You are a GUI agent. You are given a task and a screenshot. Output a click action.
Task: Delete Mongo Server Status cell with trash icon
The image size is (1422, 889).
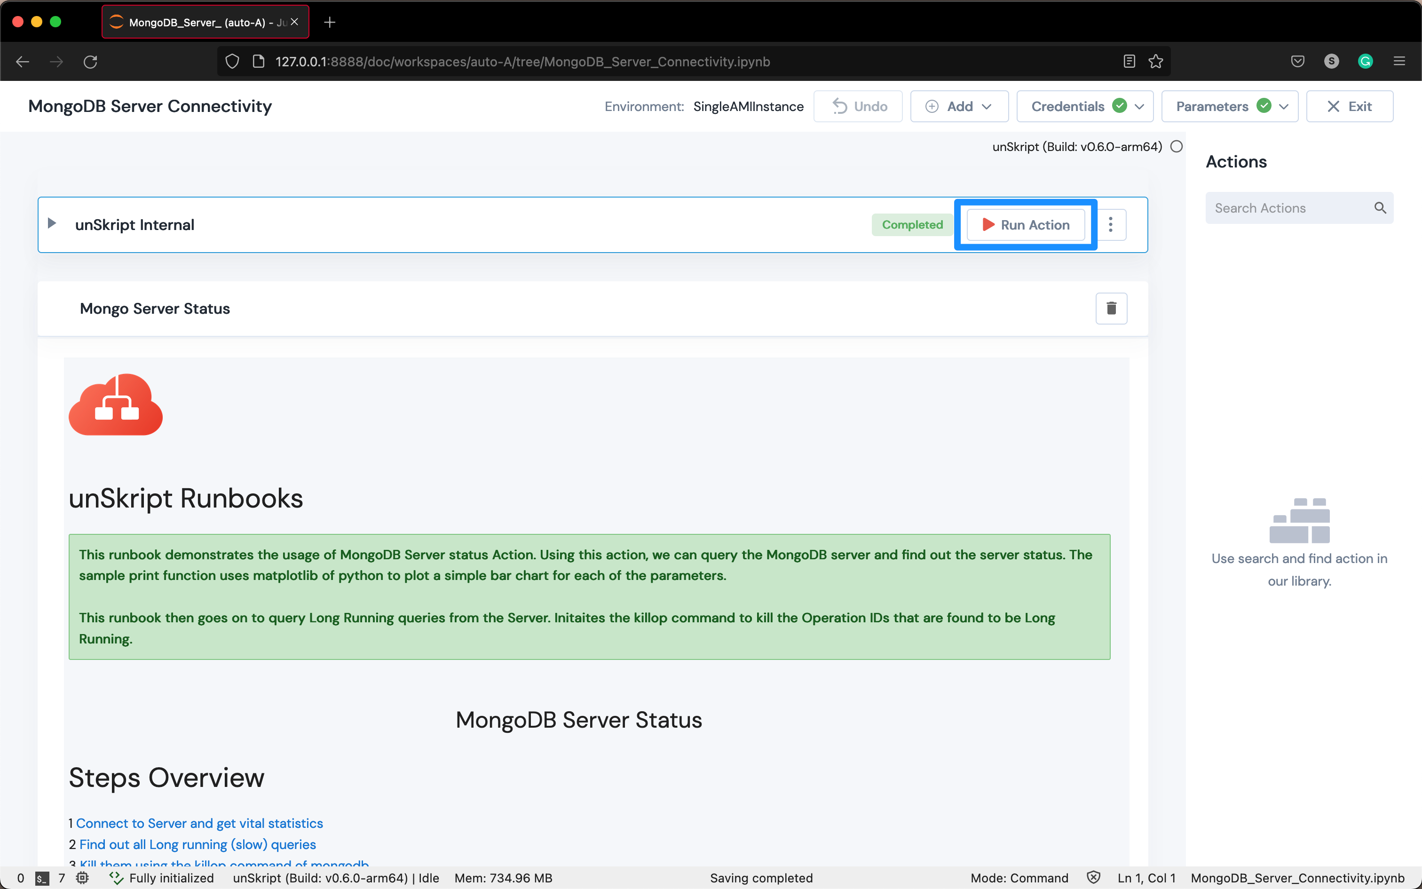point(1111,309)
